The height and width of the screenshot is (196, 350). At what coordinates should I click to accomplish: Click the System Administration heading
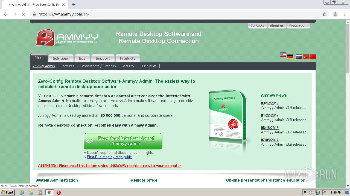pos(57,180)
